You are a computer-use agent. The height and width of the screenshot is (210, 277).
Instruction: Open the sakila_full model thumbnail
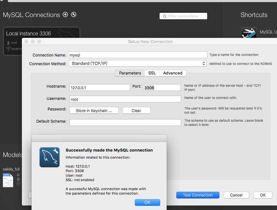pyautogui.click(x=8, y=180)
